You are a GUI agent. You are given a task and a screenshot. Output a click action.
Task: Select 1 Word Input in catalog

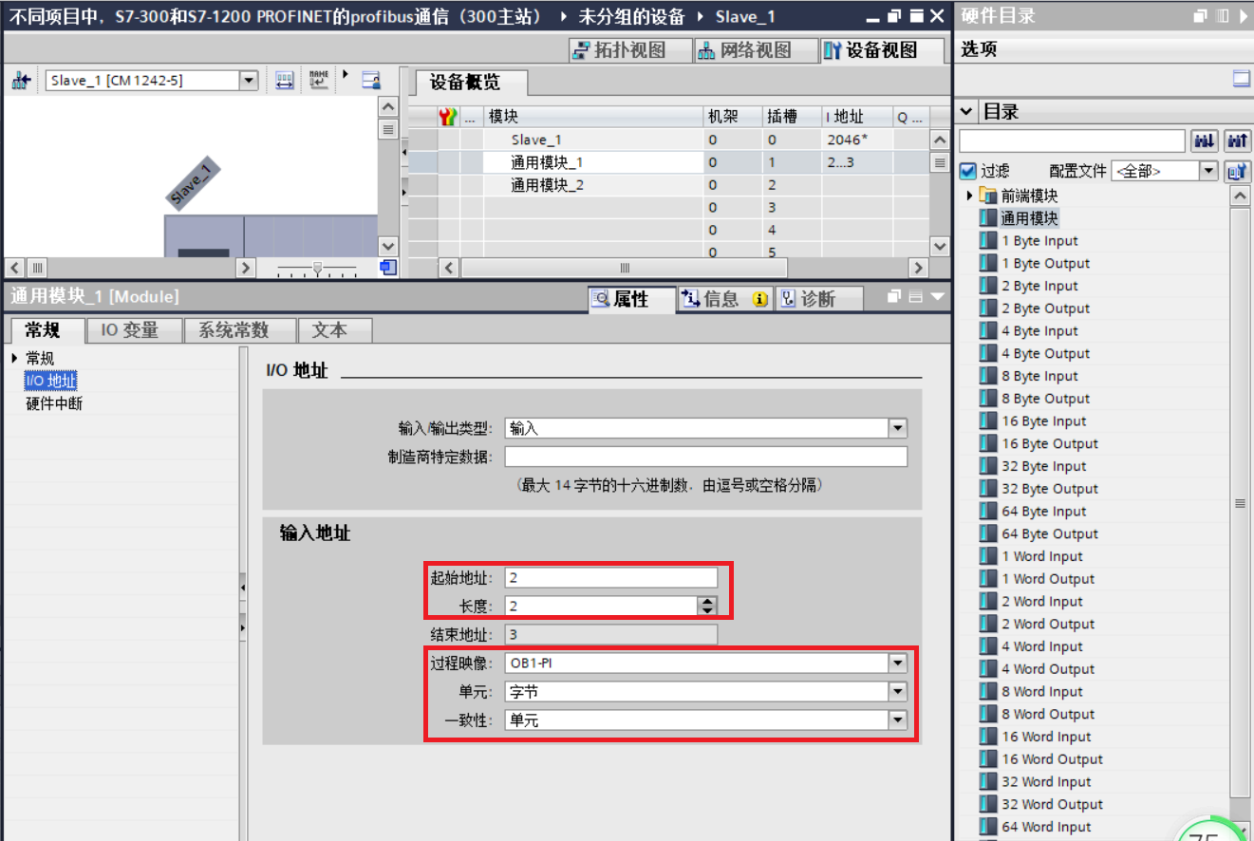point(1041,556)
